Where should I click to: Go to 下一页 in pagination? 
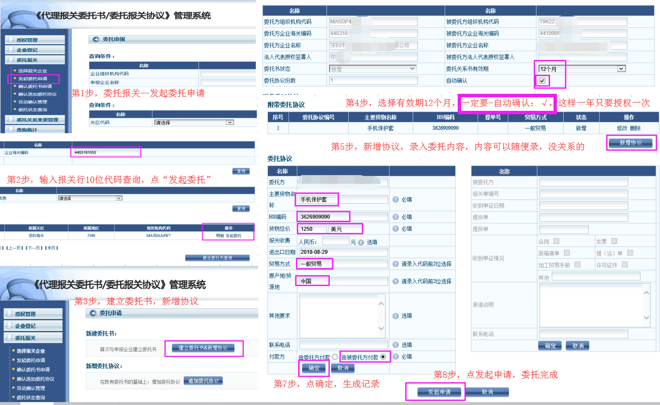pos(35,248)
